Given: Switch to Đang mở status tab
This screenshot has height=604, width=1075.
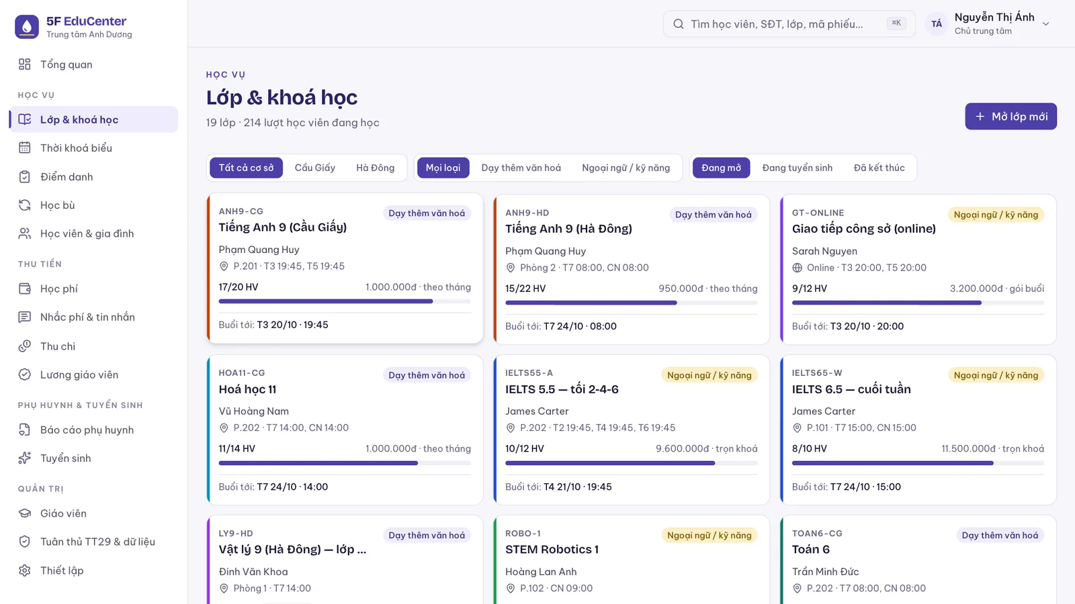Looking at the screenshot, I should pos(721,168).
